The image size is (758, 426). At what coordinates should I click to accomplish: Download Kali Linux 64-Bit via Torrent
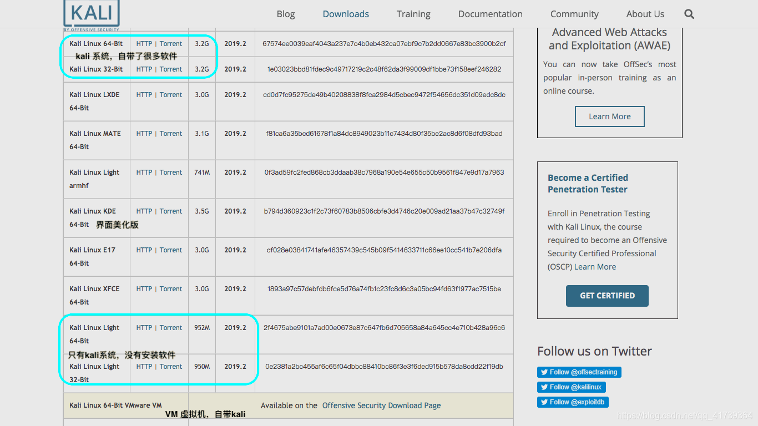click(x=171, y=44)
